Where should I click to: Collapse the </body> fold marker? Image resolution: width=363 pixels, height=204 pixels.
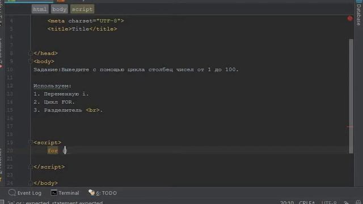coord(30,183)
